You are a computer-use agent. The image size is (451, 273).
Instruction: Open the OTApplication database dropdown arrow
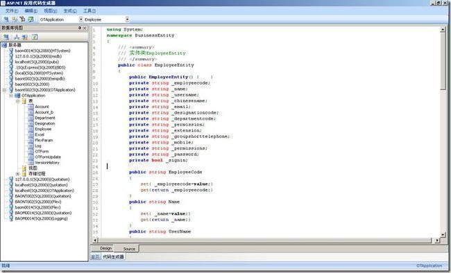coord(80,19)
